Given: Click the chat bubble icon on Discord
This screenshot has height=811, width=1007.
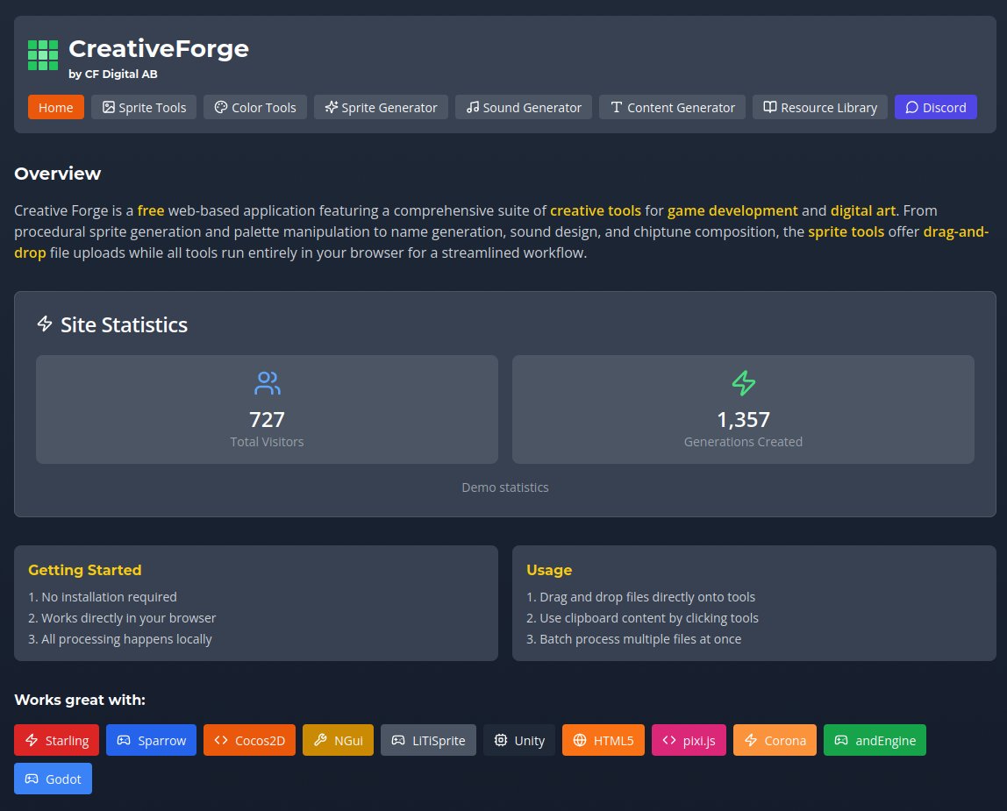Looking at the screenshot, I should (x=912, y=107).
